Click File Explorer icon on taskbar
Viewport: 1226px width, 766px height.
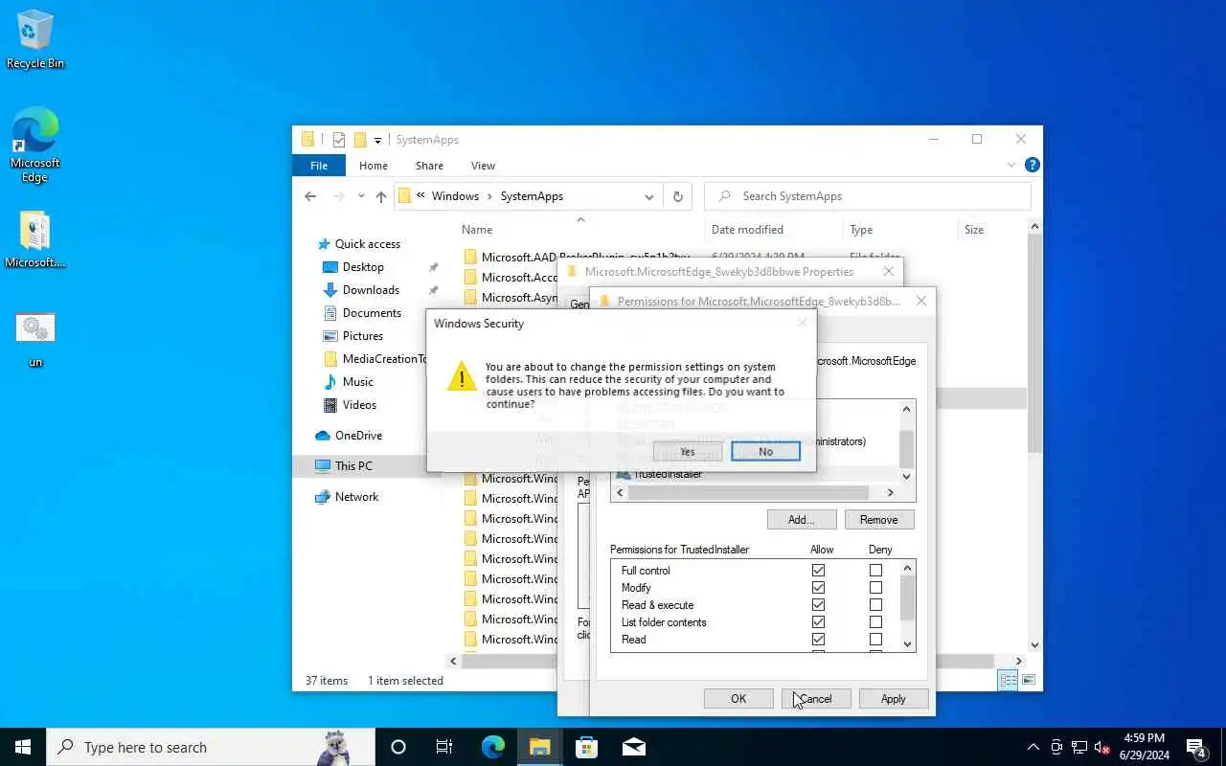[x=539, y=747]
